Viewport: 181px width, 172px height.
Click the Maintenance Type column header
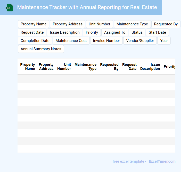[86, 67]
